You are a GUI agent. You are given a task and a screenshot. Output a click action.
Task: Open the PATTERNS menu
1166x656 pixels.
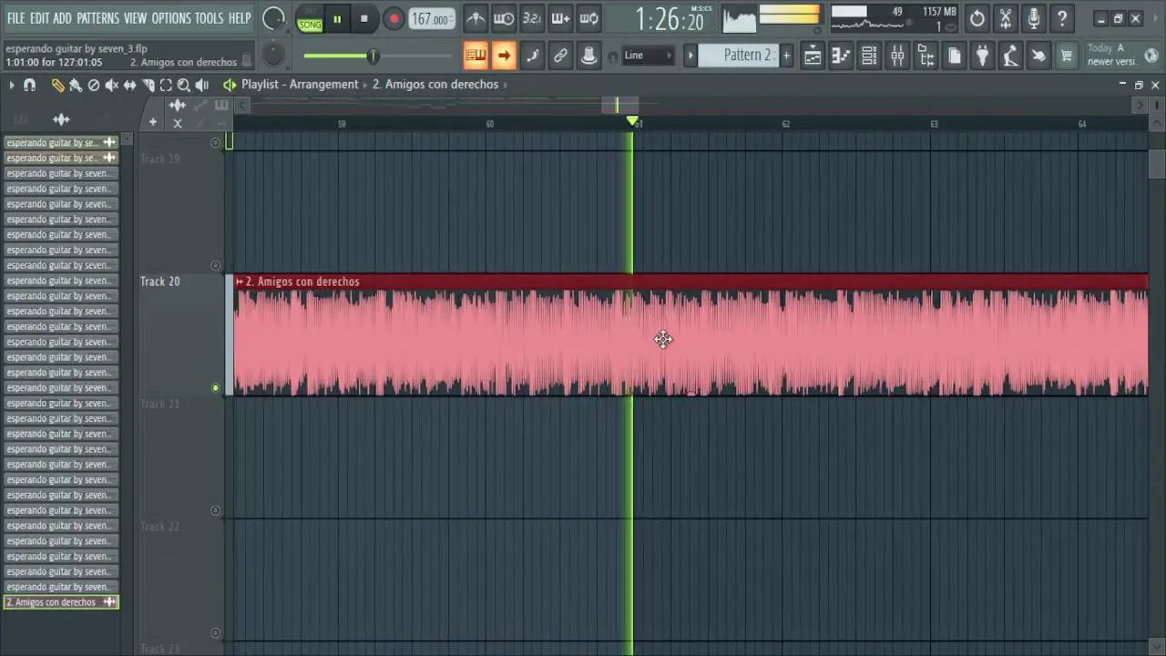point(97,18)
